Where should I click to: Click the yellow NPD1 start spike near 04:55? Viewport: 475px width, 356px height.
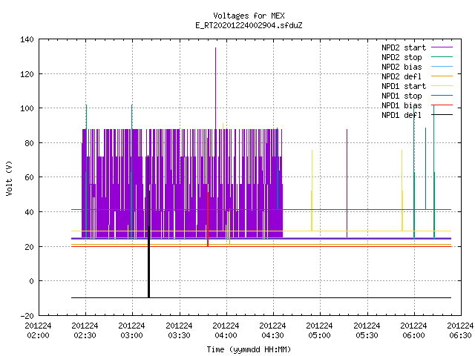click(312, 190)
